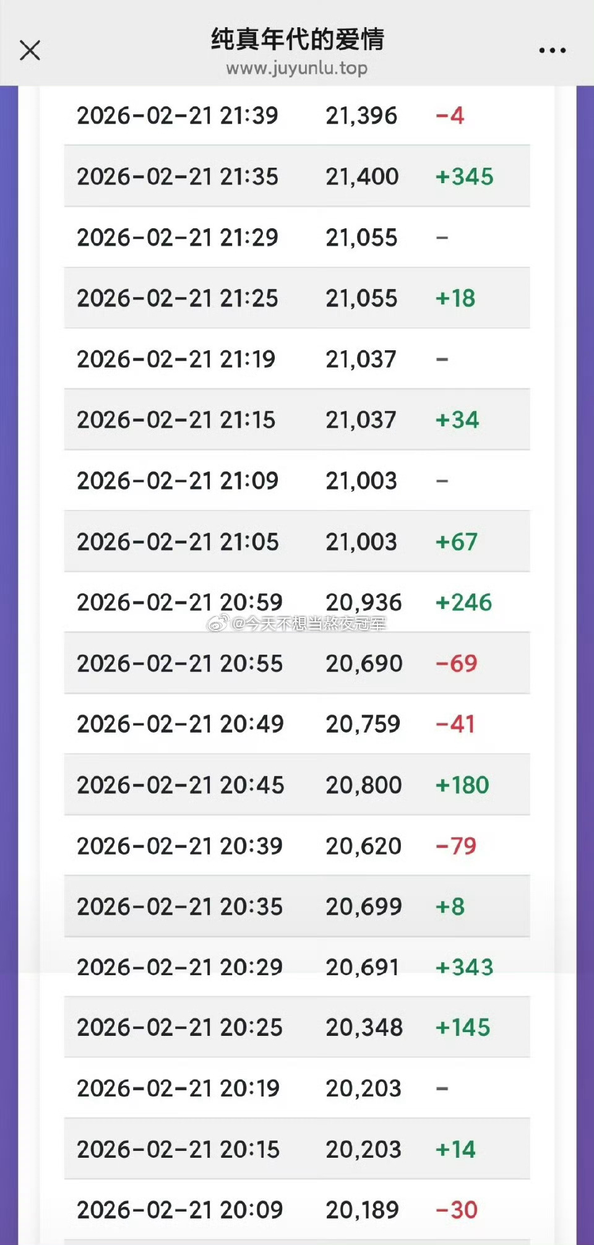
Task: Select the +14 change at 20:15
Action: coord(455,1150)
